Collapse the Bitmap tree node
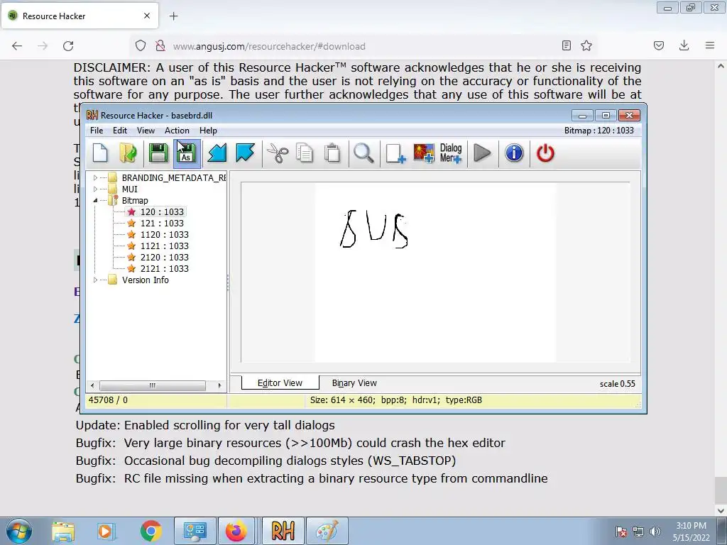The image size is (727, 545). (x=96, y=201)
